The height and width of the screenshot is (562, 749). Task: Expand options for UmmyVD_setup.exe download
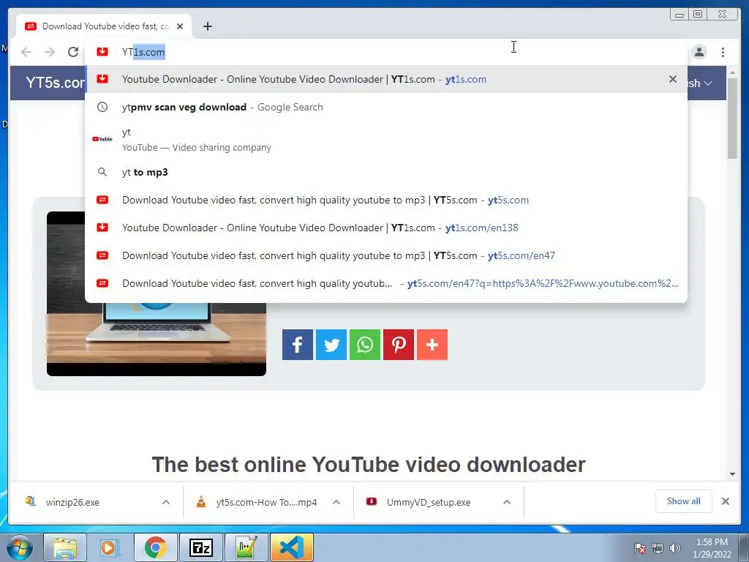tap(507, 502)
